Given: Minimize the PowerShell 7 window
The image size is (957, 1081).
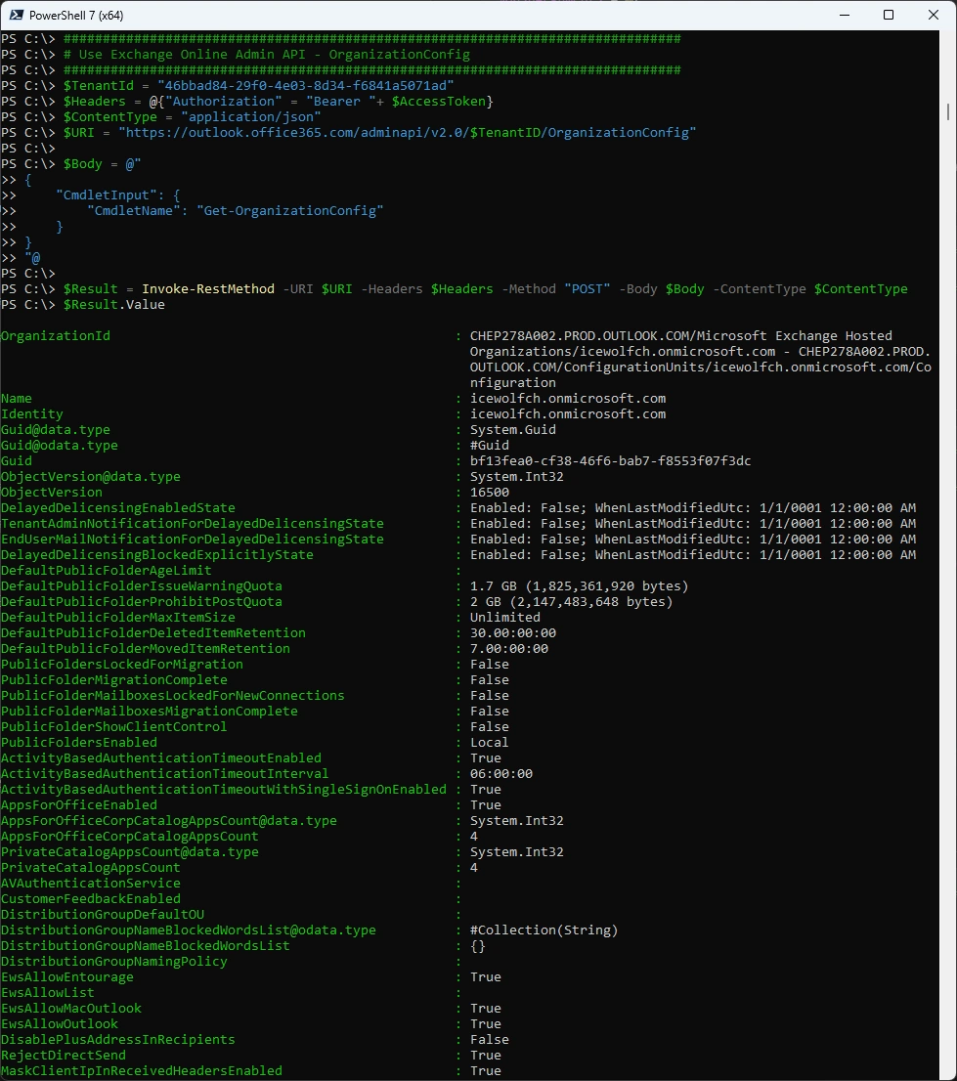Looking at the screenshot, I should [843, 15].
